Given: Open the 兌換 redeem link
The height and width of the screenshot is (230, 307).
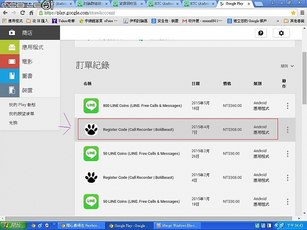Looking at the screenshot, I should [x=13, y=123].
